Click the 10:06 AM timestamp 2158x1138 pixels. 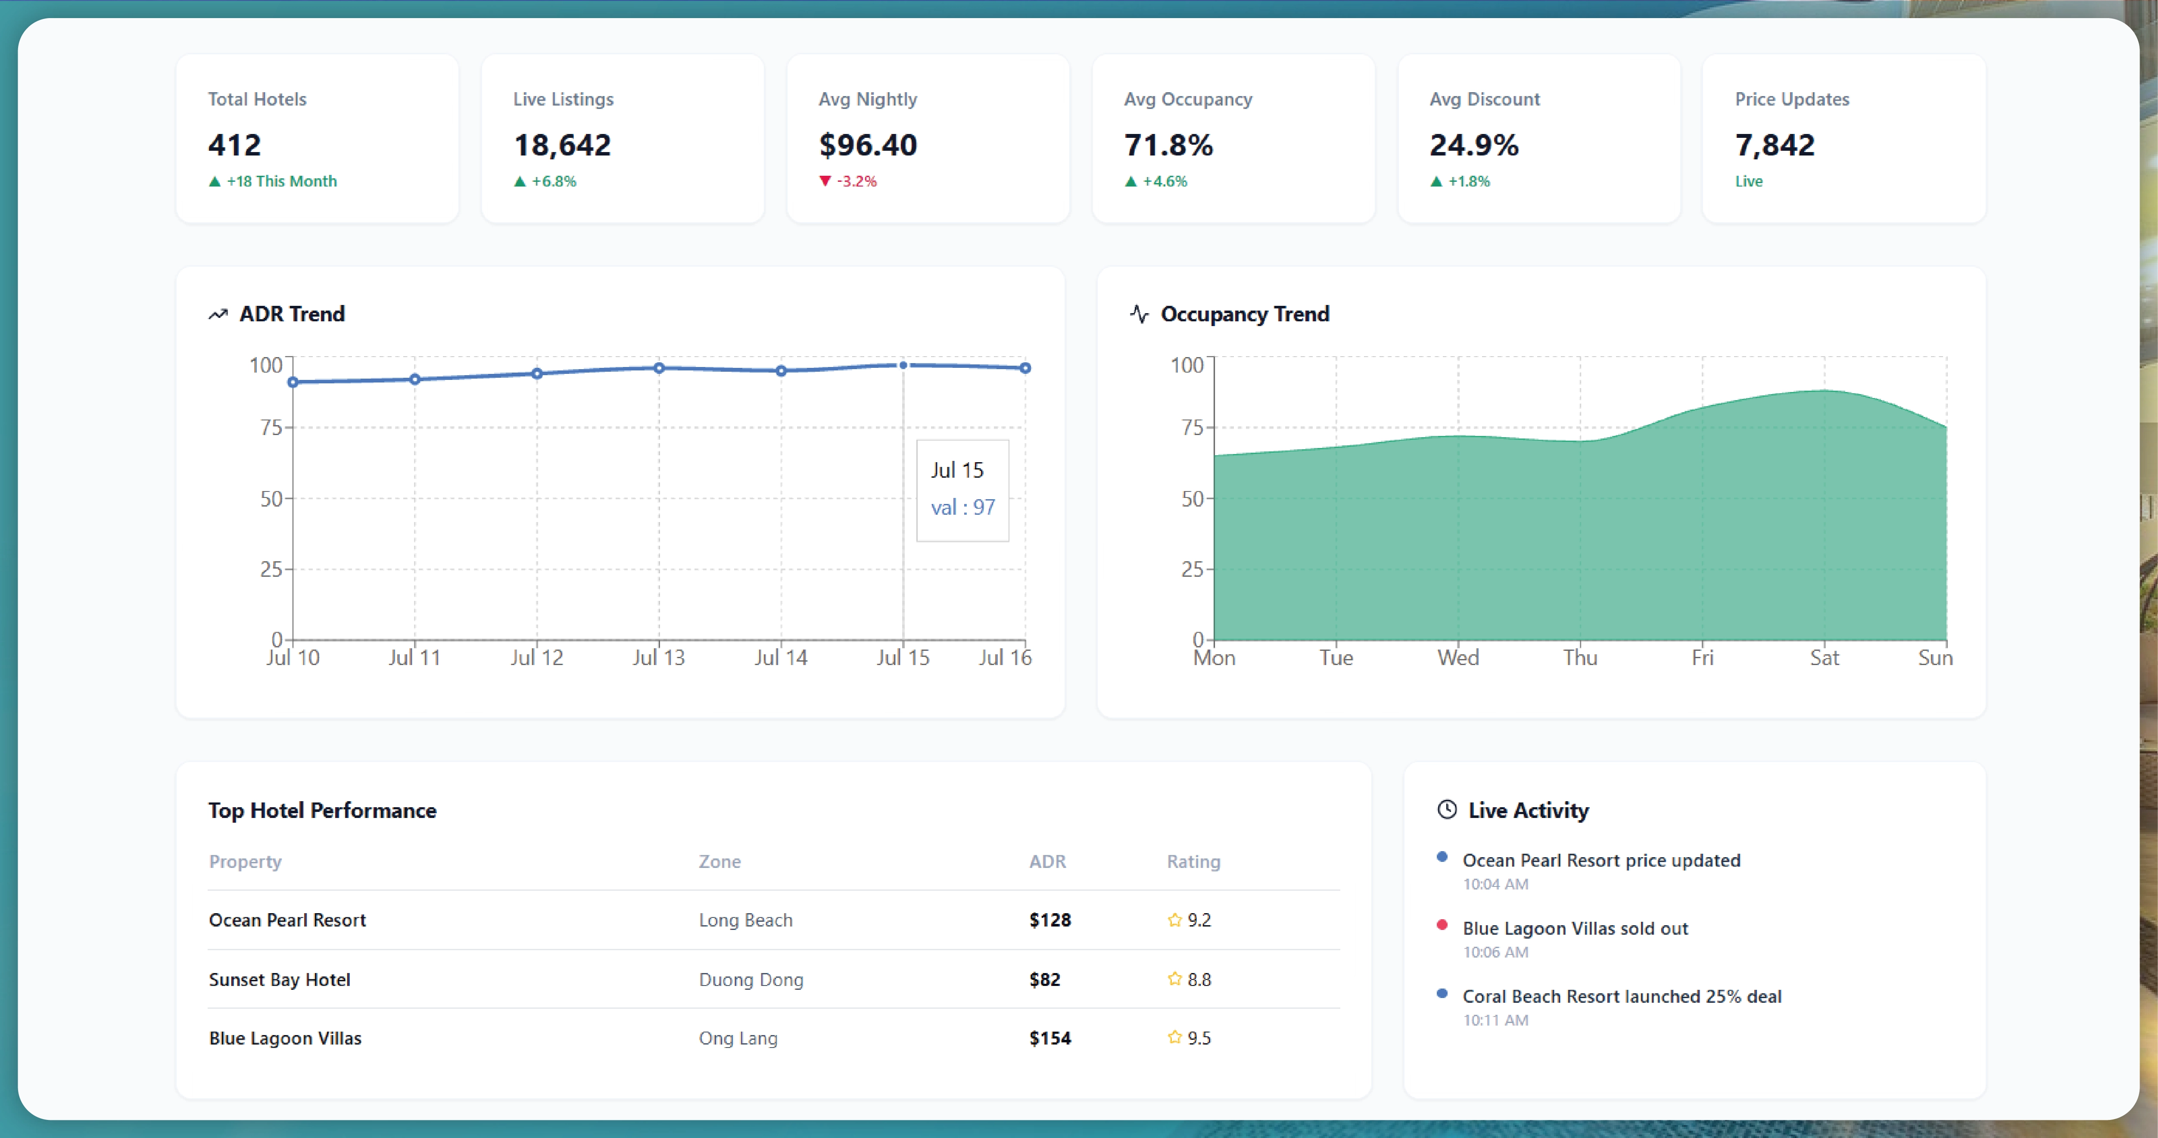[x=1495, y=952]
